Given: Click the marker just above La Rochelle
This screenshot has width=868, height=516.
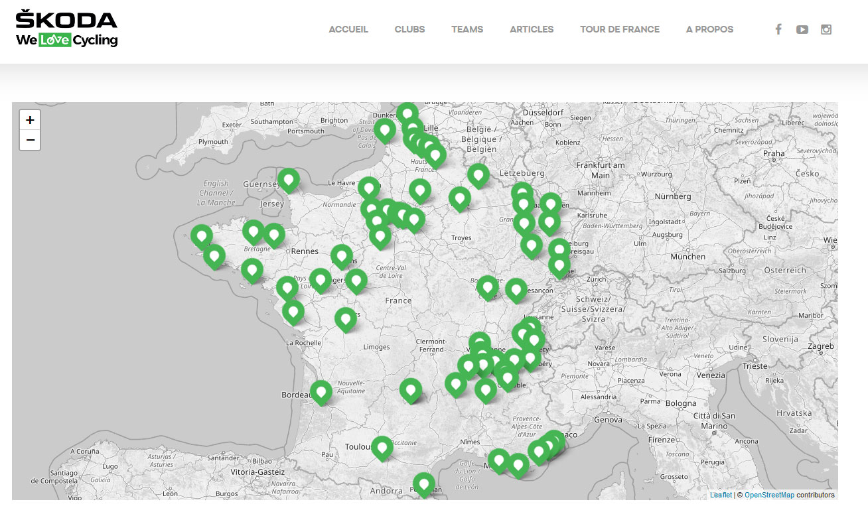Looking at the screenshot, I should (x=293, y=311).
